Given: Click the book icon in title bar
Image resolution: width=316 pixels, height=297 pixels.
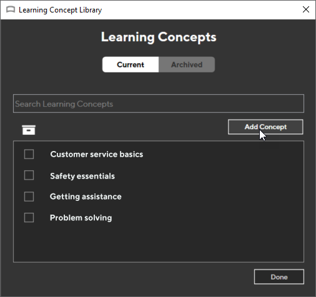Looking at the screenshot, I should click(x=11, y=9).
